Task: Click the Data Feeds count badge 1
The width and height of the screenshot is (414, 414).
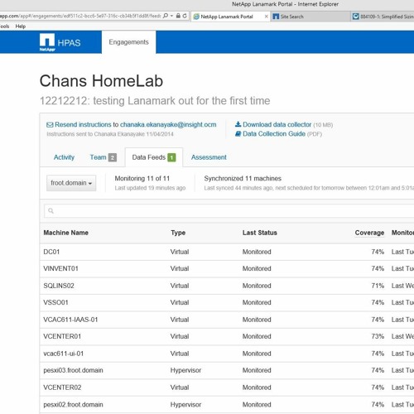Action: (x=171, y=157)
